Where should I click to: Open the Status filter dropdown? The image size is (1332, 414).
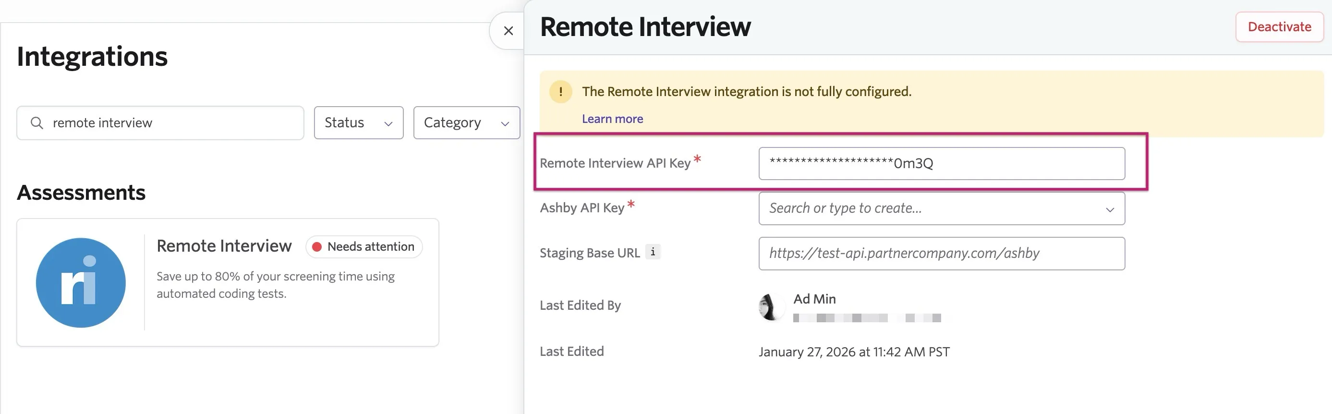coord(359,122)
